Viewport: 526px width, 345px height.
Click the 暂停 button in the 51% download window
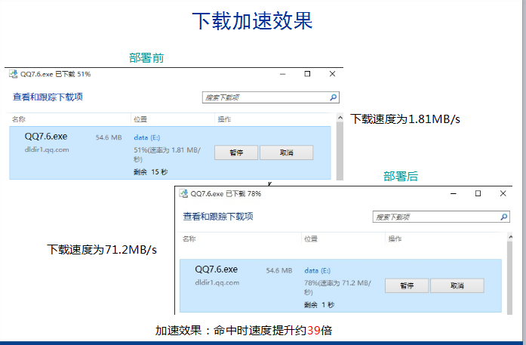pyautogui.click(x=236, y=152)
